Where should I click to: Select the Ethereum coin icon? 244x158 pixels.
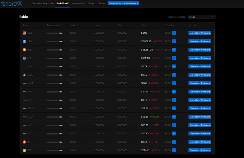(x=24, y=41)
